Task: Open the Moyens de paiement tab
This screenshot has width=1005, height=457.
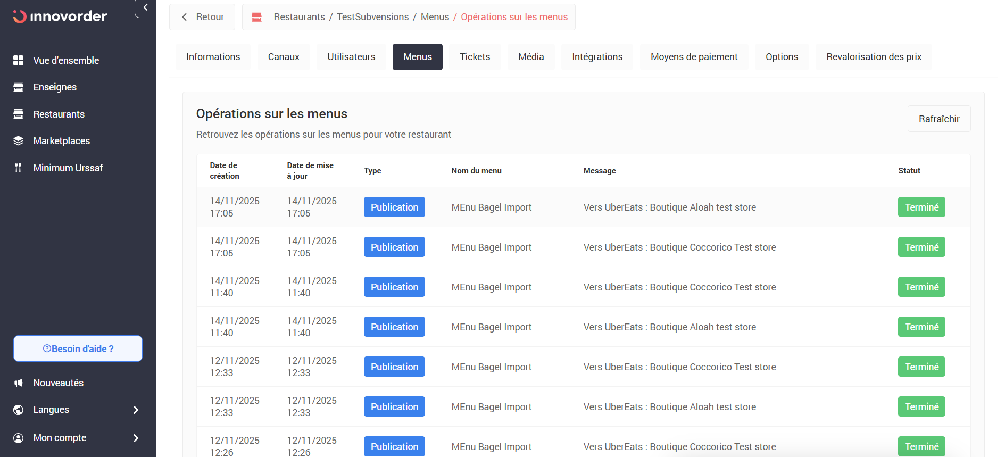Action: point(694,57)
